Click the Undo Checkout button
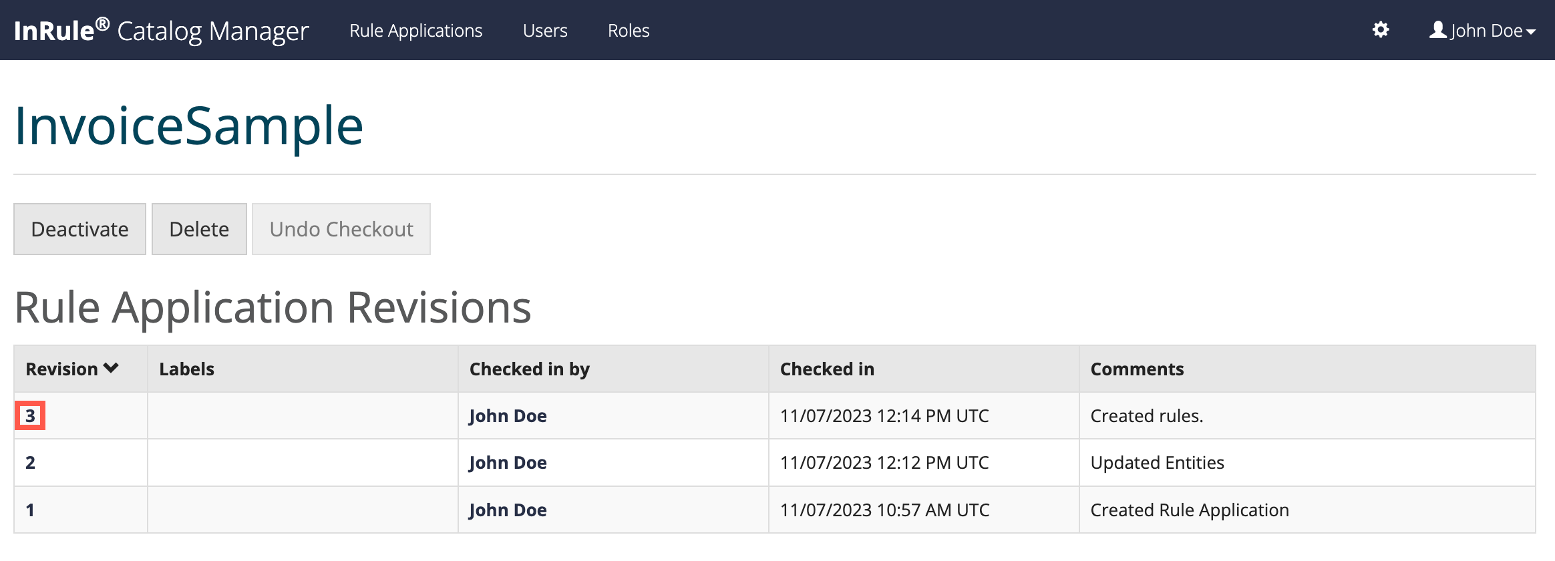The image size is (1555, 561). [341, 229]
